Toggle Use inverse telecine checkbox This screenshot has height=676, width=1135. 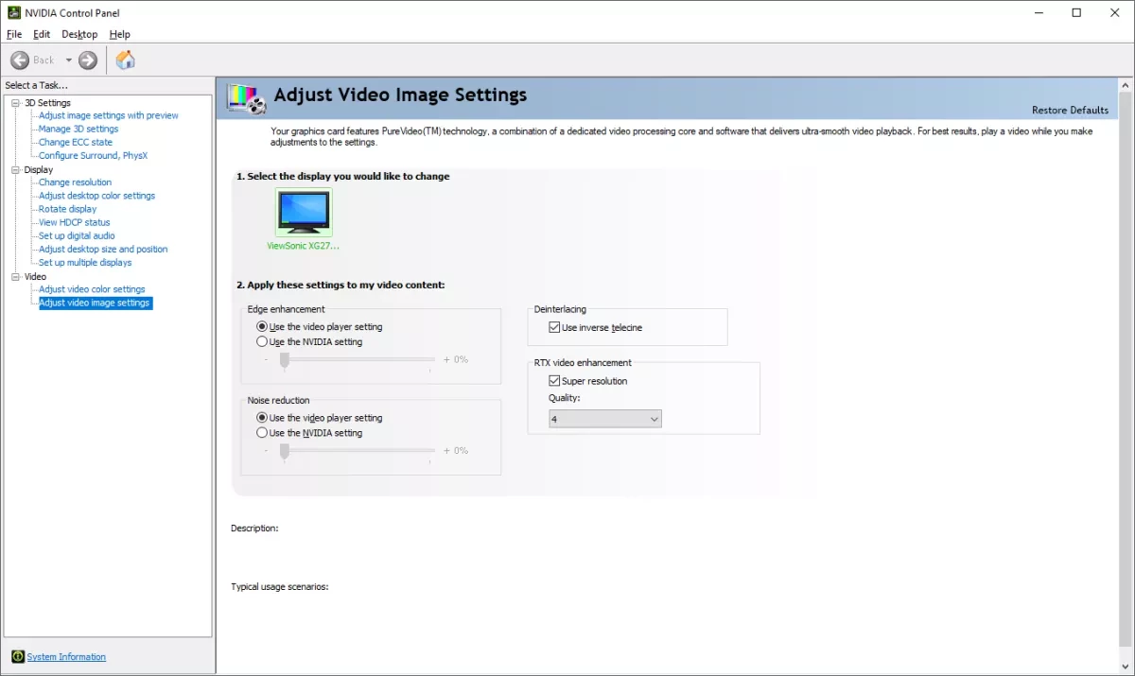pyautogui.click(x=554, y=327)
